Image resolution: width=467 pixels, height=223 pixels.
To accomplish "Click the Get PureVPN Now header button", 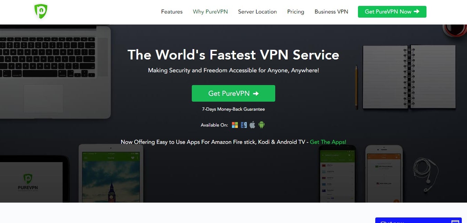I will click(392, 12).
